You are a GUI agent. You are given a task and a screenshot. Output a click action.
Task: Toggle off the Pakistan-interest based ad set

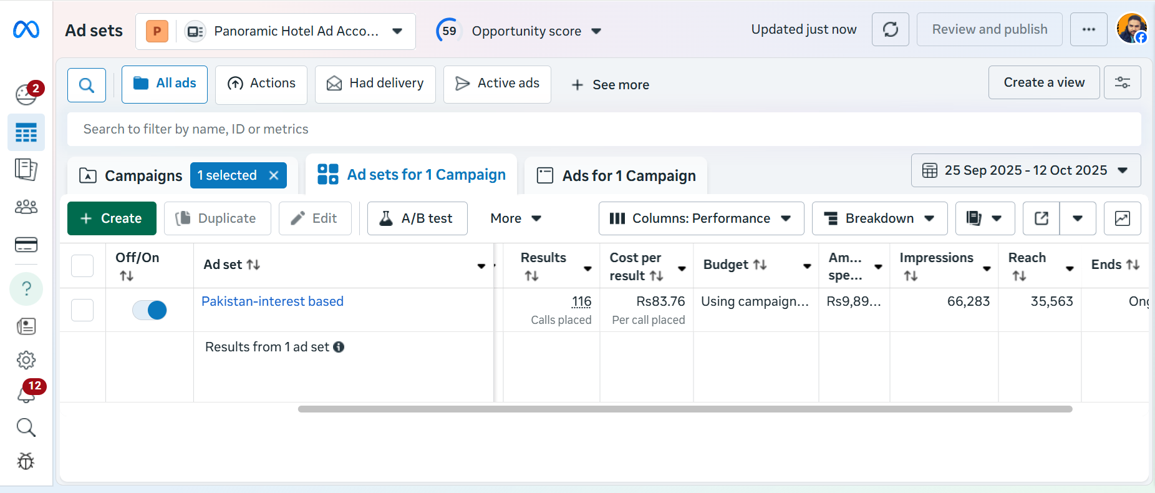(150, 310)
